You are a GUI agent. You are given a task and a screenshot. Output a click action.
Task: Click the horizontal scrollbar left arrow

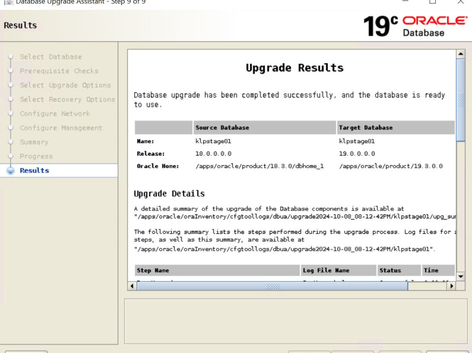pos(132,286)
